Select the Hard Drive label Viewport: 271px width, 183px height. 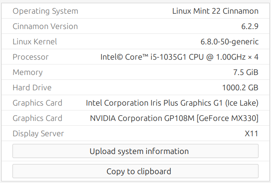[x=32, y=87]
